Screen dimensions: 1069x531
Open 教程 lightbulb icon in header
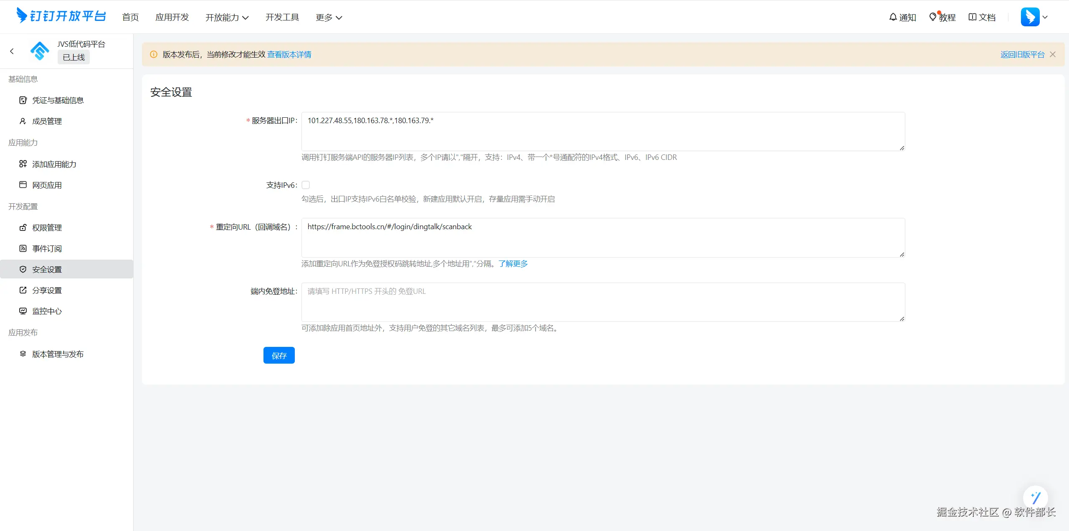(932, 17)
